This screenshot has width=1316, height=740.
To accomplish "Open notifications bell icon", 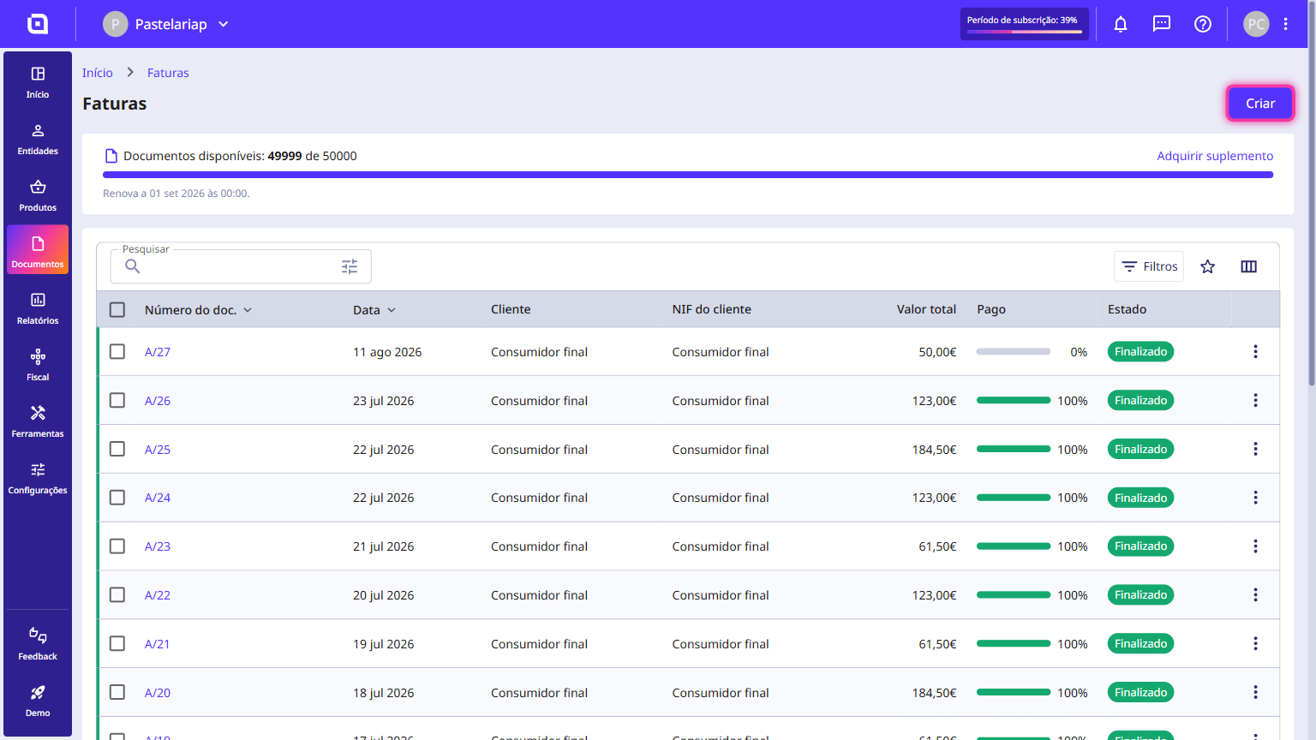I will 1121,24.
